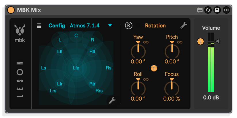
Task: Click the Config label
Action: 57,25
